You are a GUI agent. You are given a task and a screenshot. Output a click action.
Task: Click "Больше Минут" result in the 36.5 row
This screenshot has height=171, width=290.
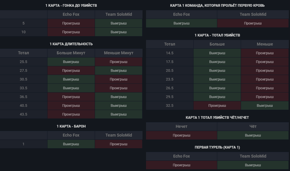pyautogui.click(x=71, y=97)
